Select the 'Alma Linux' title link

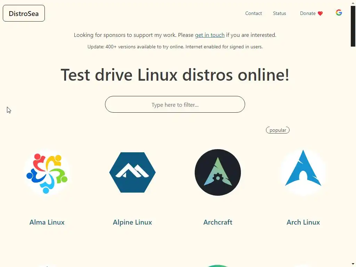click(47, 222)
